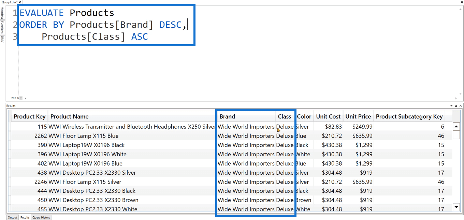Click the DESC keyword in line 2
The height and width of the screenshot is (220, 464).
pyautogui.click(x=170, y=25)
